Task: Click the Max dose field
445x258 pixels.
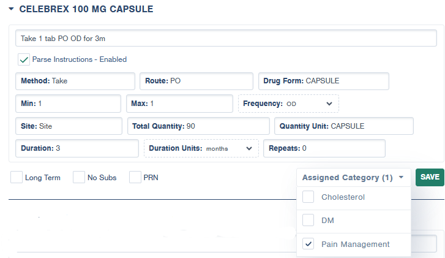Action: tap(179, 104)
